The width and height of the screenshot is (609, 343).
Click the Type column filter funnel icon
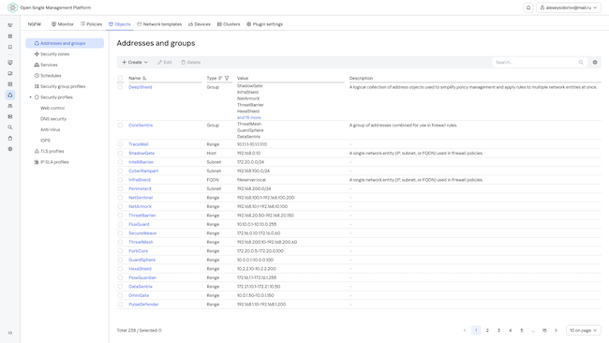[227, 78]
